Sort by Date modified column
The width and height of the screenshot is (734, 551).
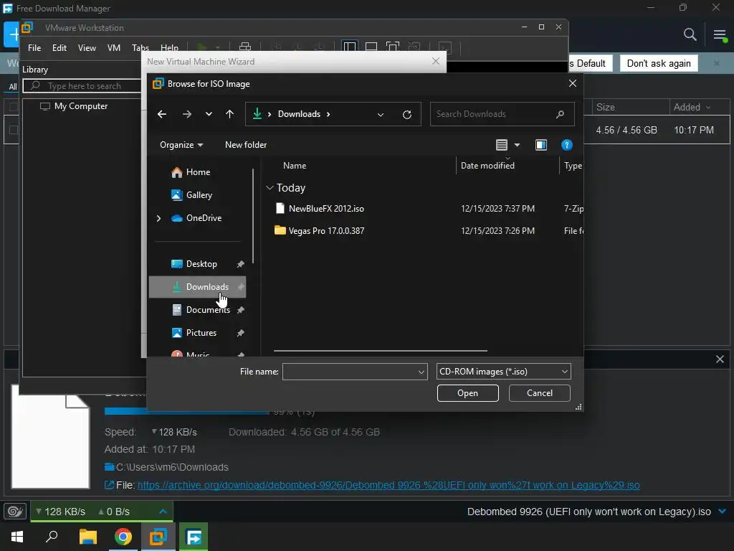pos(487,166)
